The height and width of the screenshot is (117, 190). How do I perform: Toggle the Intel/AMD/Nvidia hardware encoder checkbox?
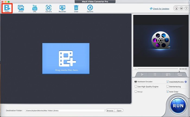pyautogui.click(x=167, y=82)
